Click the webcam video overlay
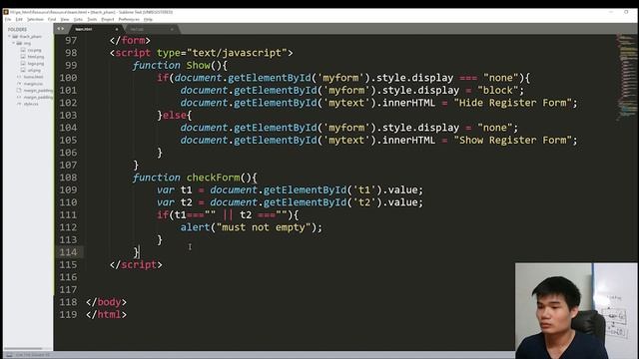 point(576,310)
